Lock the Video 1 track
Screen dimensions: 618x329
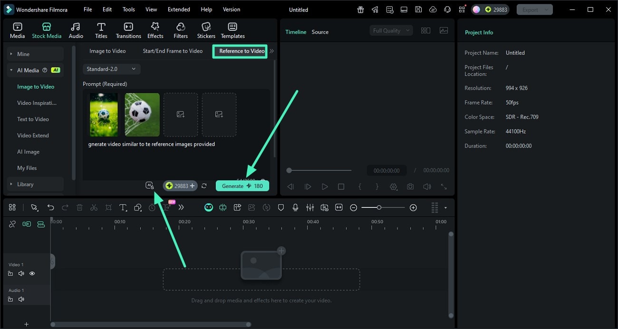click(x=10, y=273)
